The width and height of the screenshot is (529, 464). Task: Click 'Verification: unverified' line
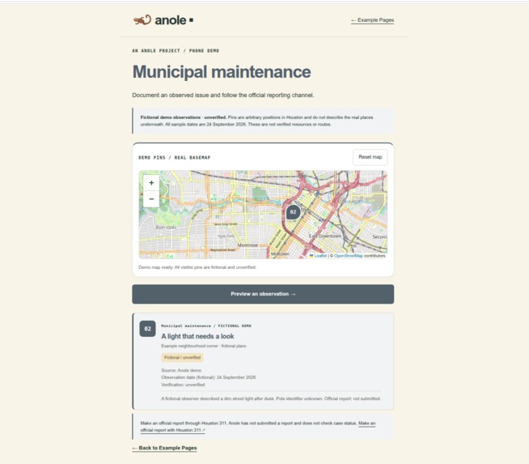click(x=183, y=385)
